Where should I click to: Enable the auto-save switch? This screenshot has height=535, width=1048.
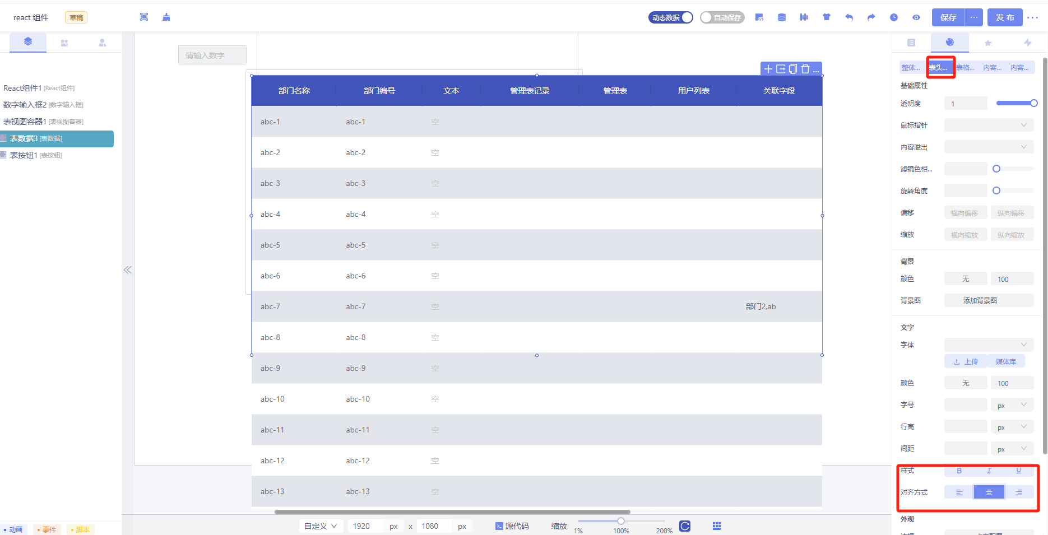point(722,17)
